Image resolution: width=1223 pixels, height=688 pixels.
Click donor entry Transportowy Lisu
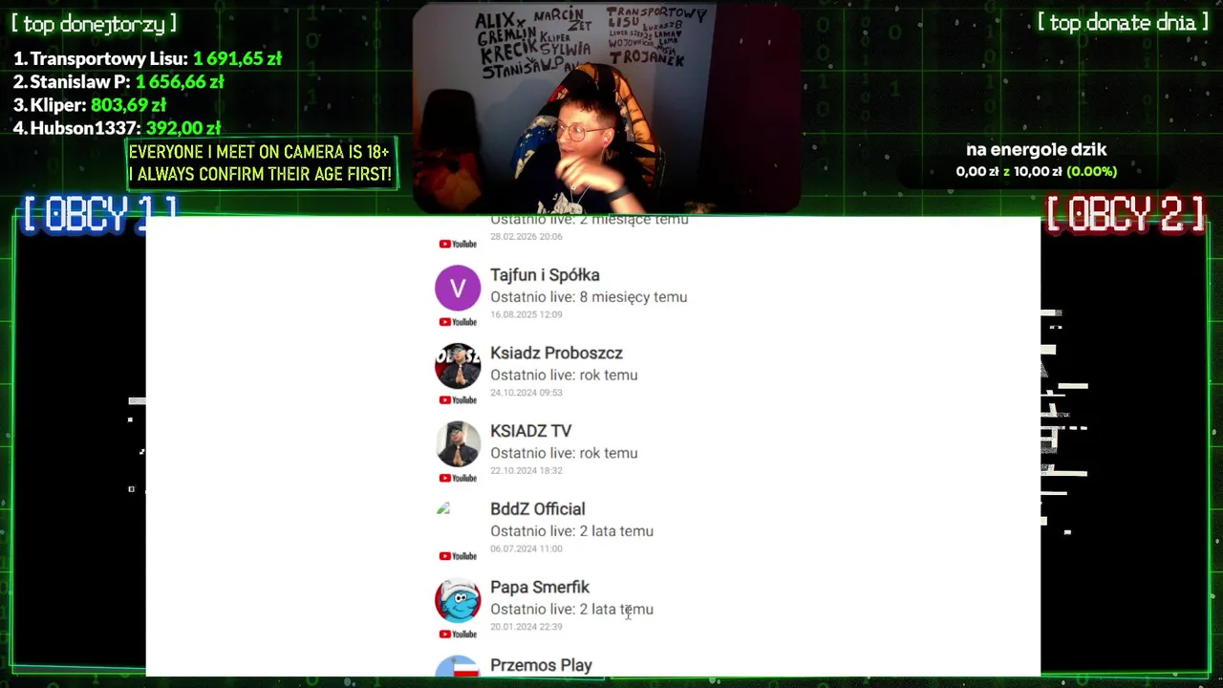pos(147,58)
